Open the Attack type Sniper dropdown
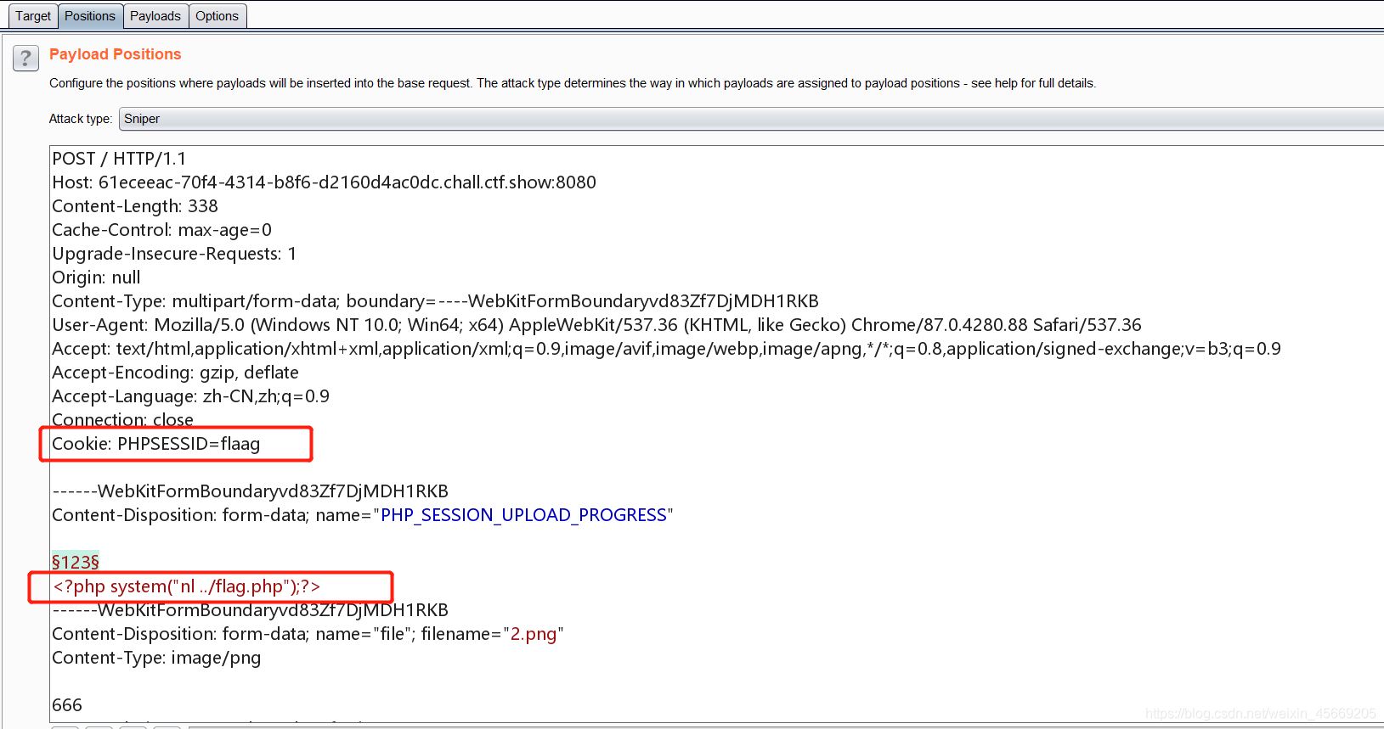This screenshot has width=1384, height=729. point(751,119)
